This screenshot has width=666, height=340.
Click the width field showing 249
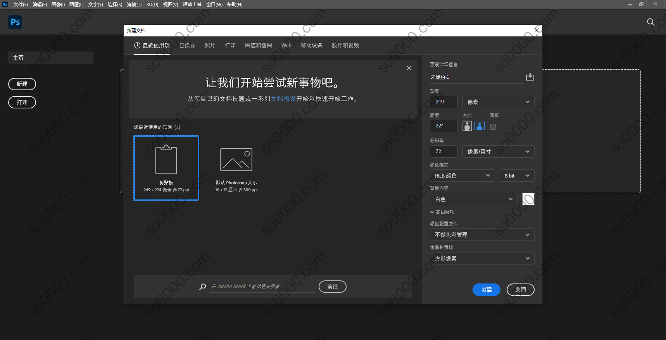click(x=444, y=102)
